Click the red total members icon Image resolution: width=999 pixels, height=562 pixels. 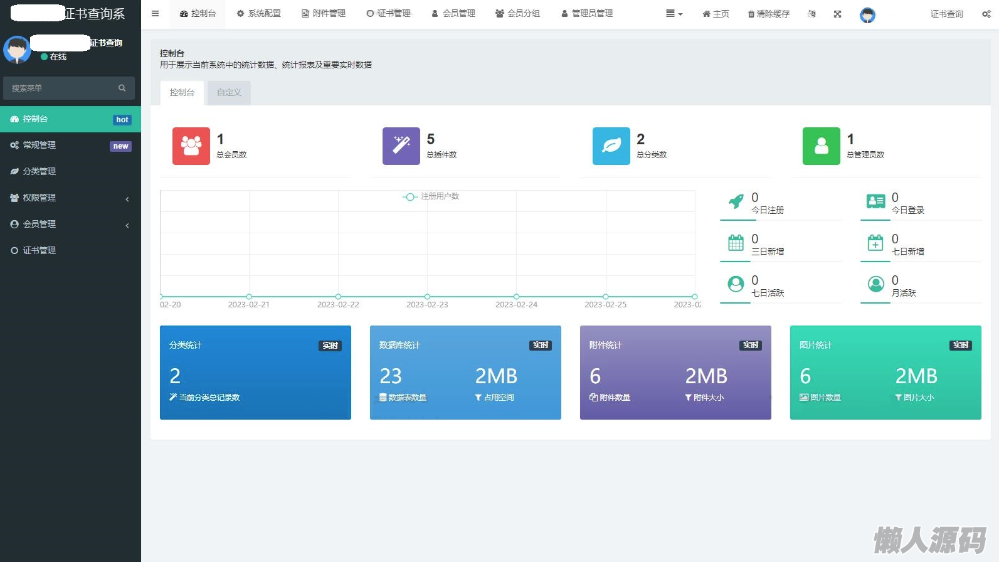pos(191,146)
